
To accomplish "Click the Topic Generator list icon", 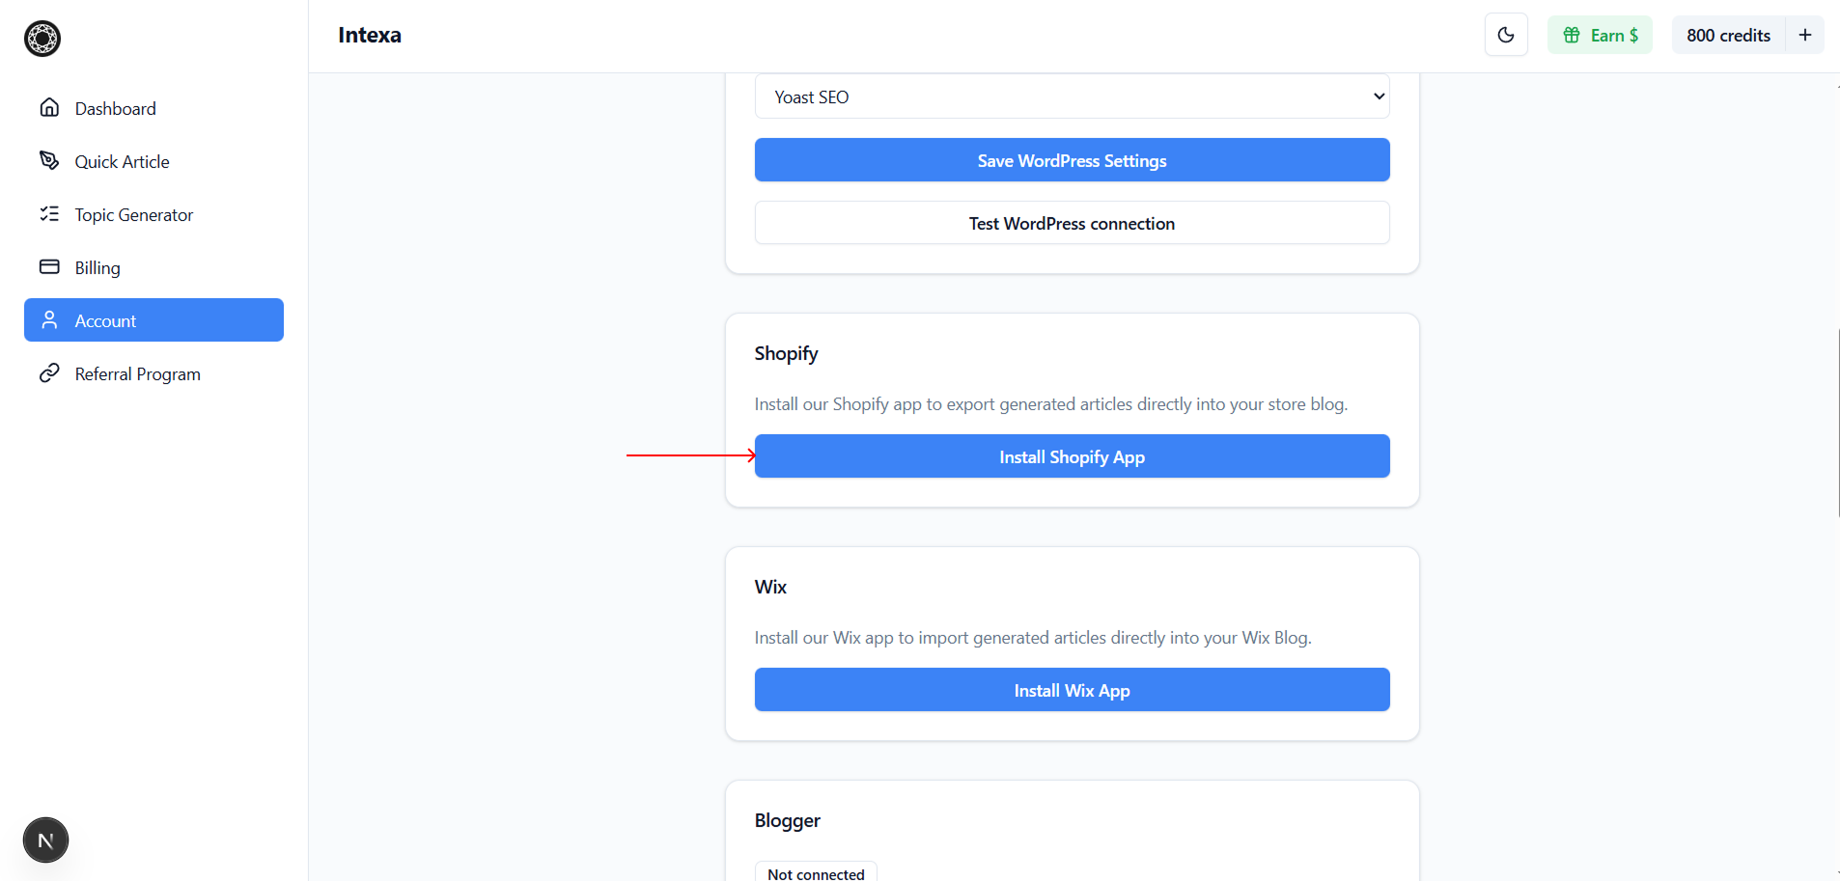I will point(49,214).
